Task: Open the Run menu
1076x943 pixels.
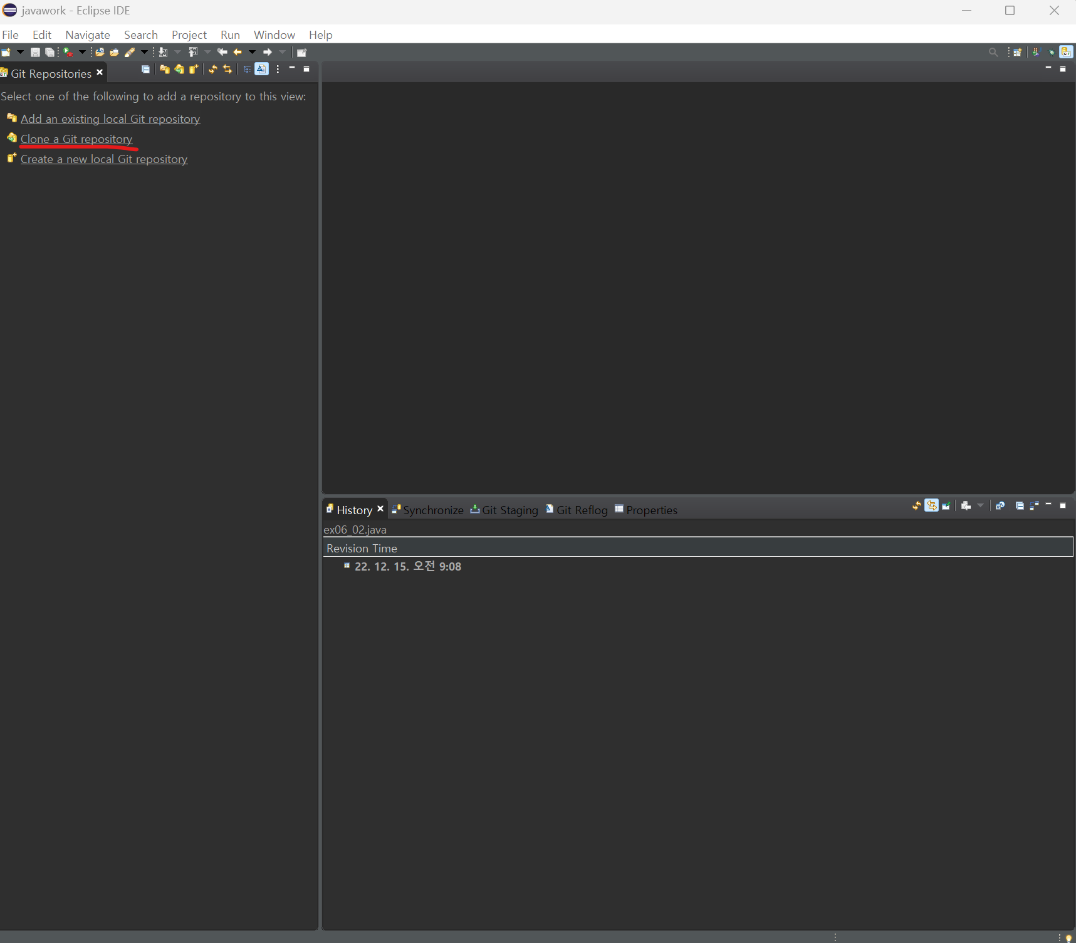Action: (x=230, y=34)
